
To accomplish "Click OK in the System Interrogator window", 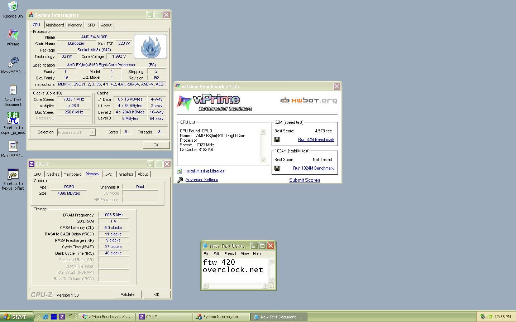I will [156, 145].
